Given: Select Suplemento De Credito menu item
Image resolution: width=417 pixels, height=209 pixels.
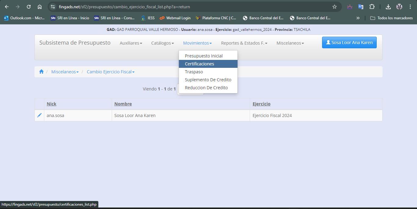Looking at the screenshot, I should click(208, 80).
